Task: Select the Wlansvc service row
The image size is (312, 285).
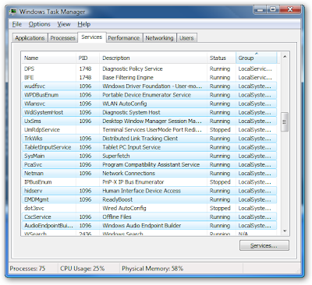Action: 150,104
